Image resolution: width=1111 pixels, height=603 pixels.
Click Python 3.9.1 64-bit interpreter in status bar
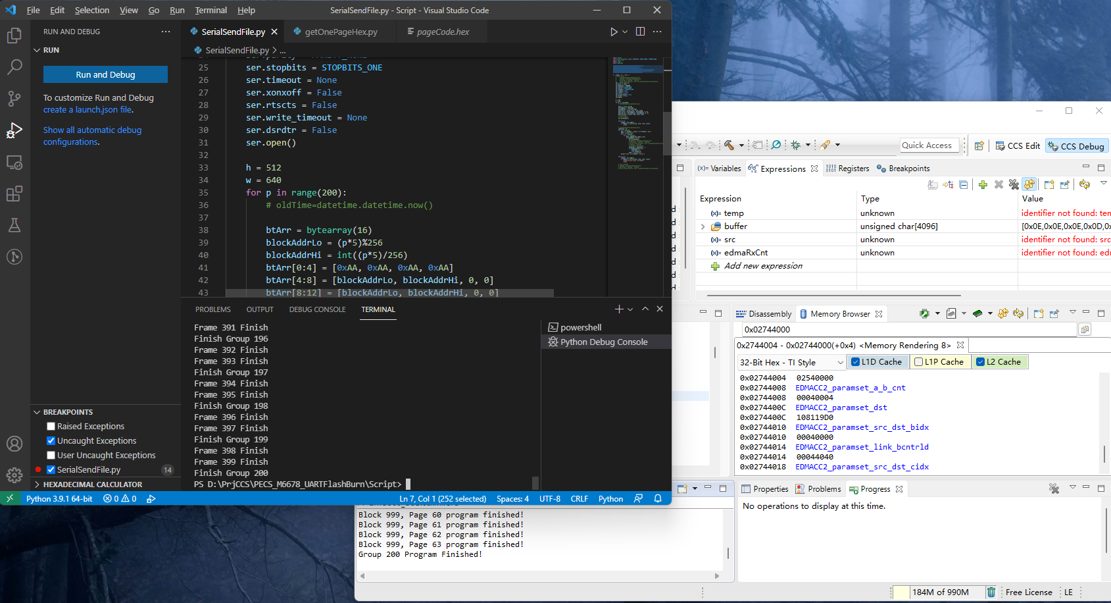coord(59,499)
